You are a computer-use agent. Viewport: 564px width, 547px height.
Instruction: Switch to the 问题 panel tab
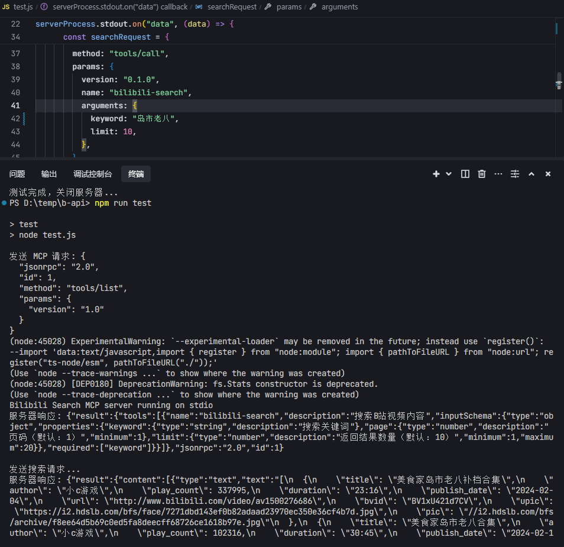17,174
